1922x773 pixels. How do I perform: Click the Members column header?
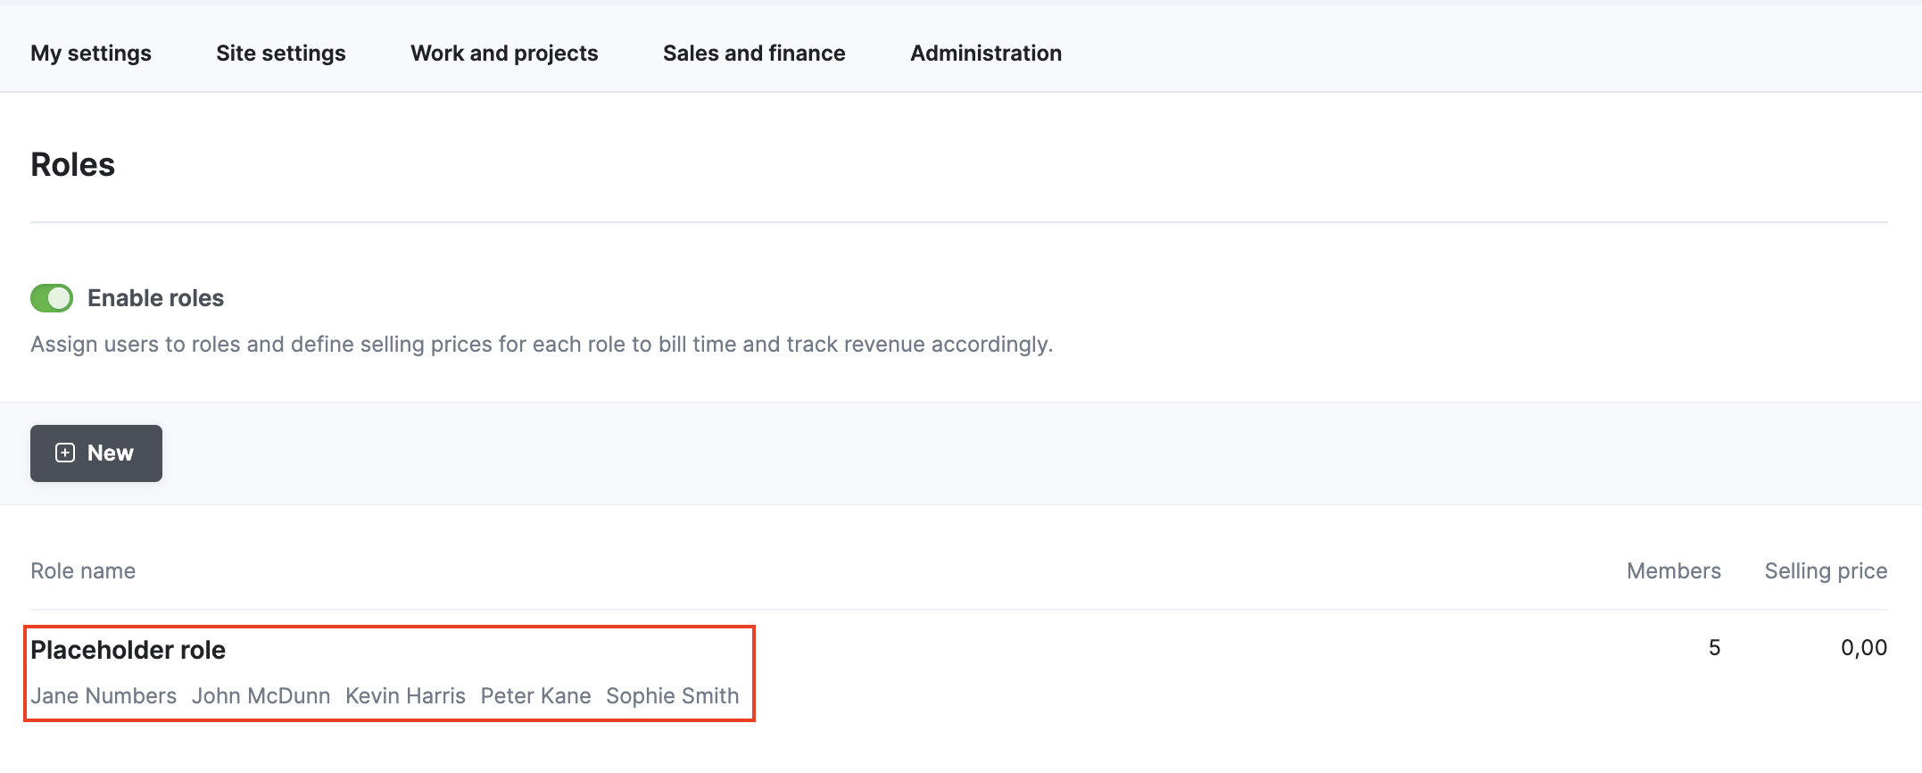[x=1673, y=571]
